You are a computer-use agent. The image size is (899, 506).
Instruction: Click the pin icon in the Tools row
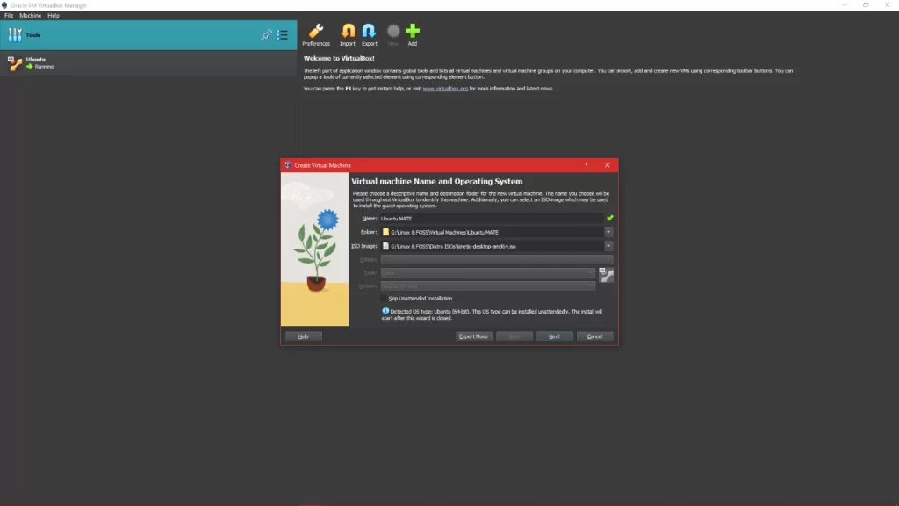(x=266, y=35)
